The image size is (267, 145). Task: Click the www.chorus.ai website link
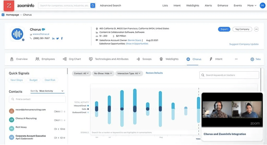(41, 34)
